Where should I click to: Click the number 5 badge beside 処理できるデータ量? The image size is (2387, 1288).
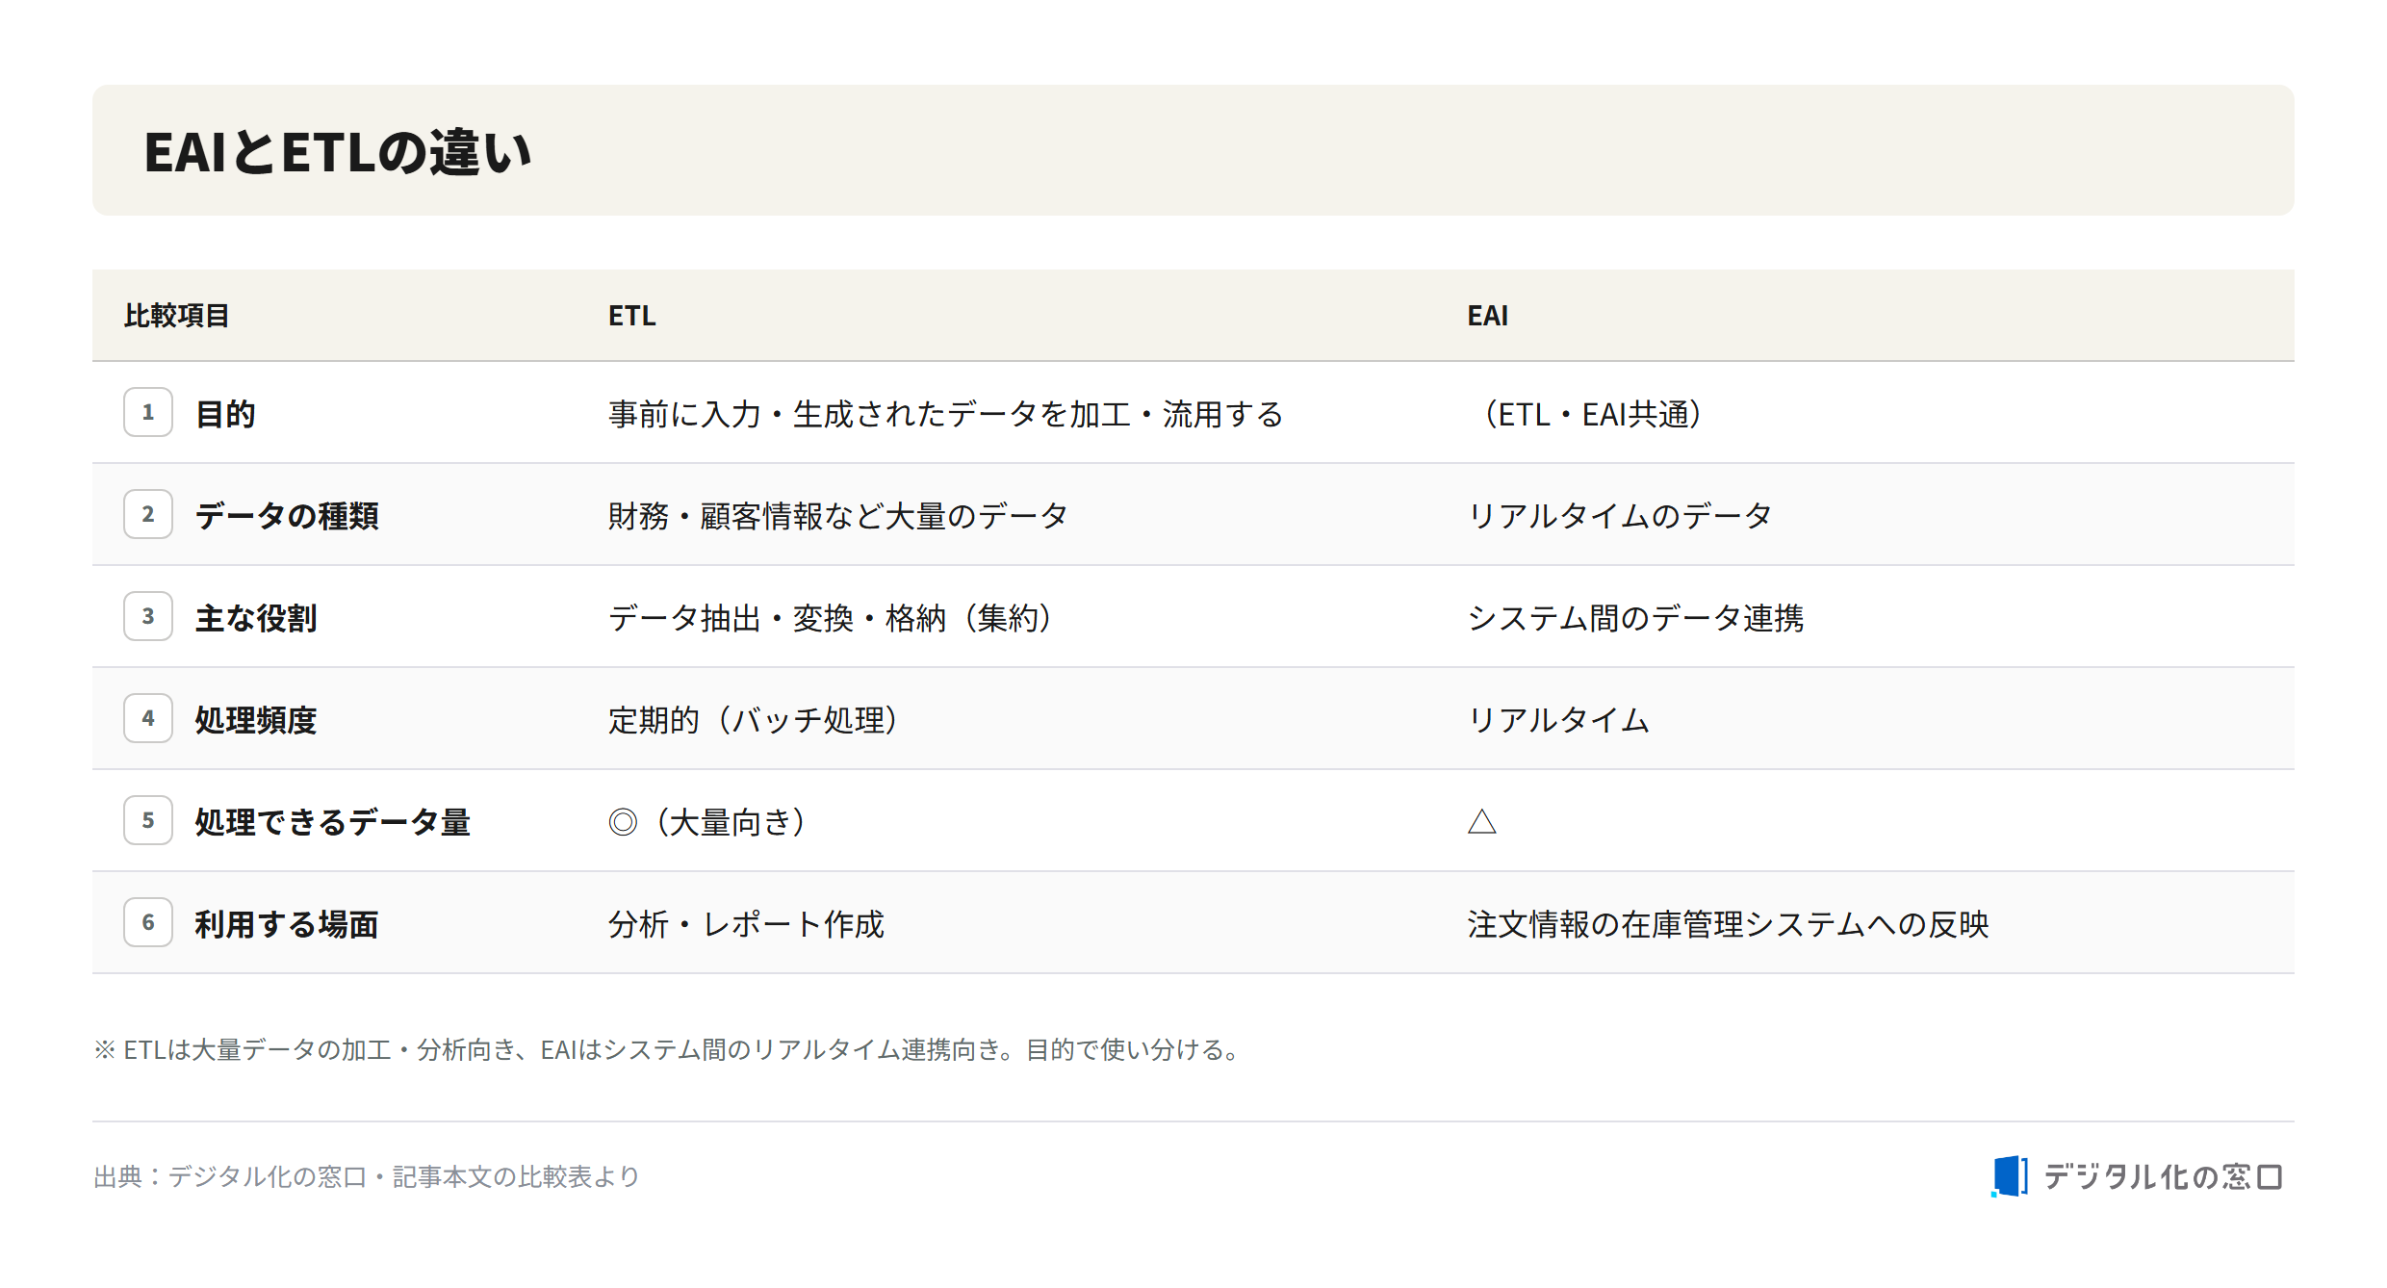point(148,820)
